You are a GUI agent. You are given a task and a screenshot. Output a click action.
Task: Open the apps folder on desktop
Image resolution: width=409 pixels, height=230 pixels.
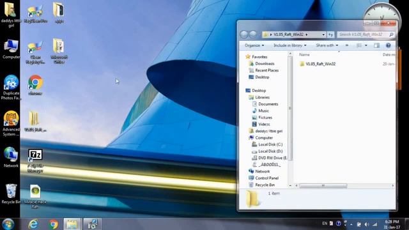click(x=59, y=13)
